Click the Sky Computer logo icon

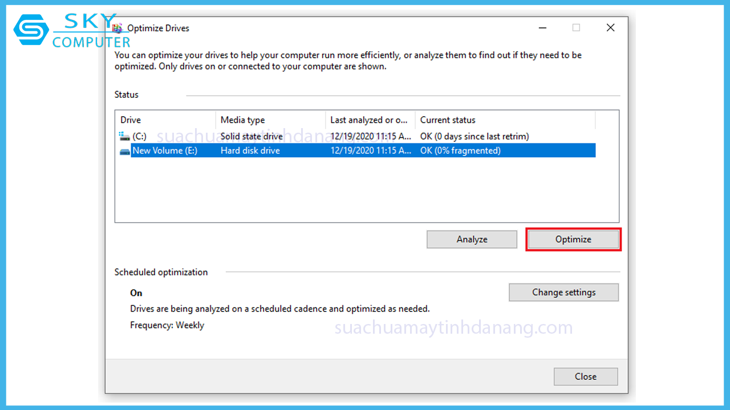[31, 30]
